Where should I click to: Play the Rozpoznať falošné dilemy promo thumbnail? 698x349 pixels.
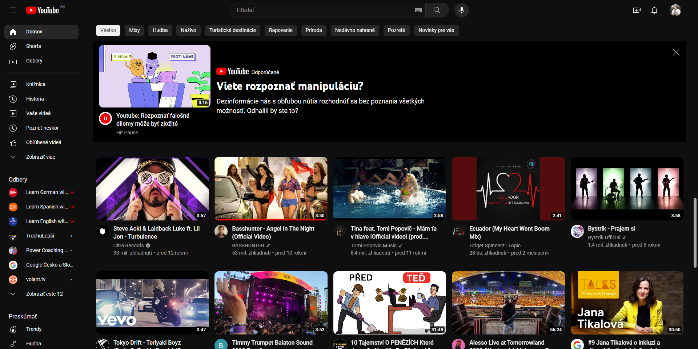[x=155, y=76]
